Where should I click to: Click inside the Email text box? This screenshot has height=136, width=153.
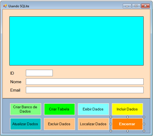tap(85, 90)
